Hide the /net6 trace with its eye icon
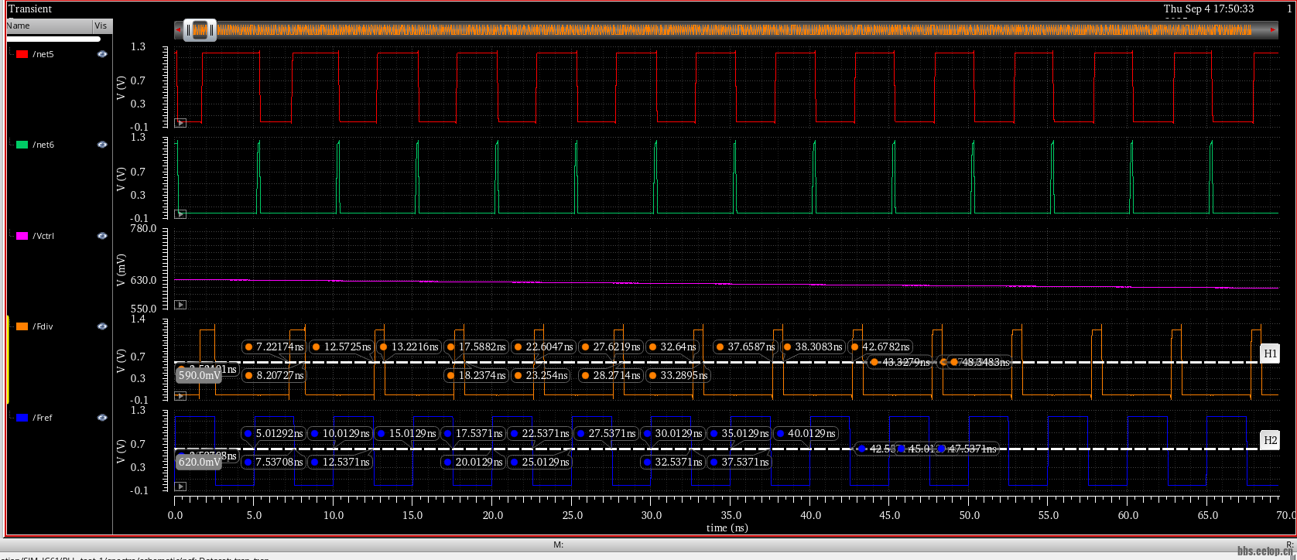 click(102, 145)
